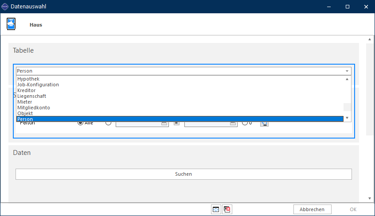Screen dimensions: 375x216
Task: Click the Haus data card icon
Action: 11,24
